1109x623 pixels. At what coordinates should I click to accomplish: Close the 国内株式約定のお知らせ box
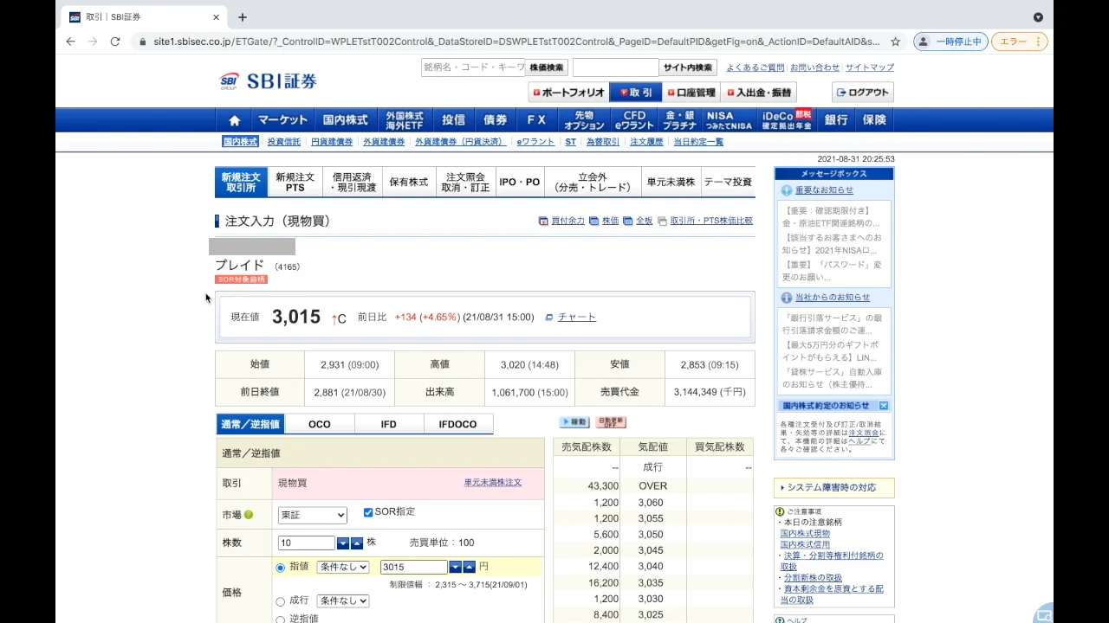click(884, 406)
